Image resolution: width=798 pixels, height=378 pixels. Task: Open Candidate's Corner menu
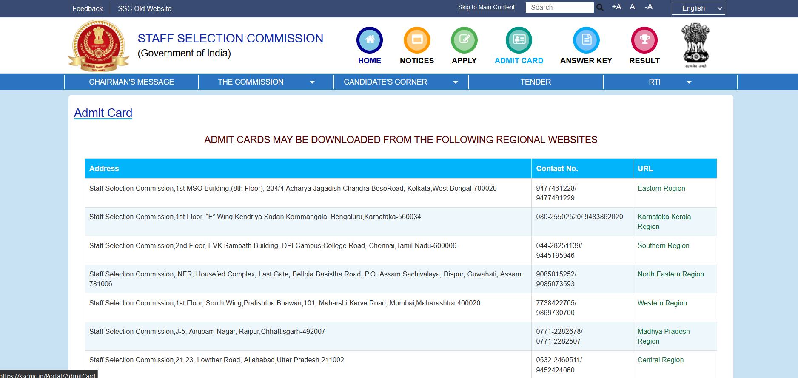point(385,82)
